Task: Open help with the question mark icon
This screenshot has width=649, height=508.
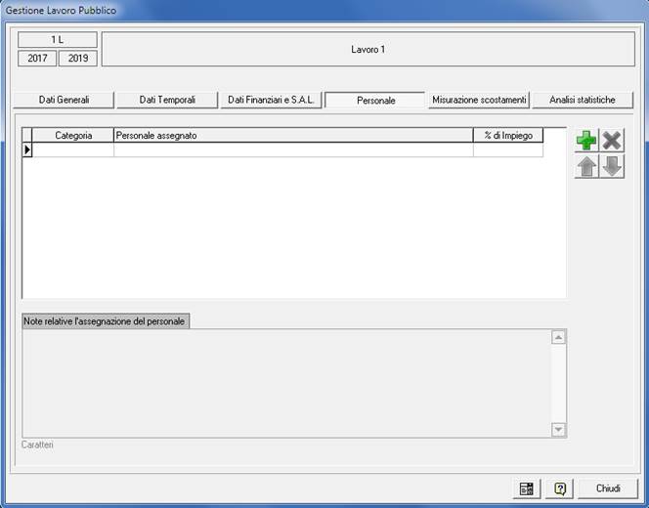Action: [560, 488]
